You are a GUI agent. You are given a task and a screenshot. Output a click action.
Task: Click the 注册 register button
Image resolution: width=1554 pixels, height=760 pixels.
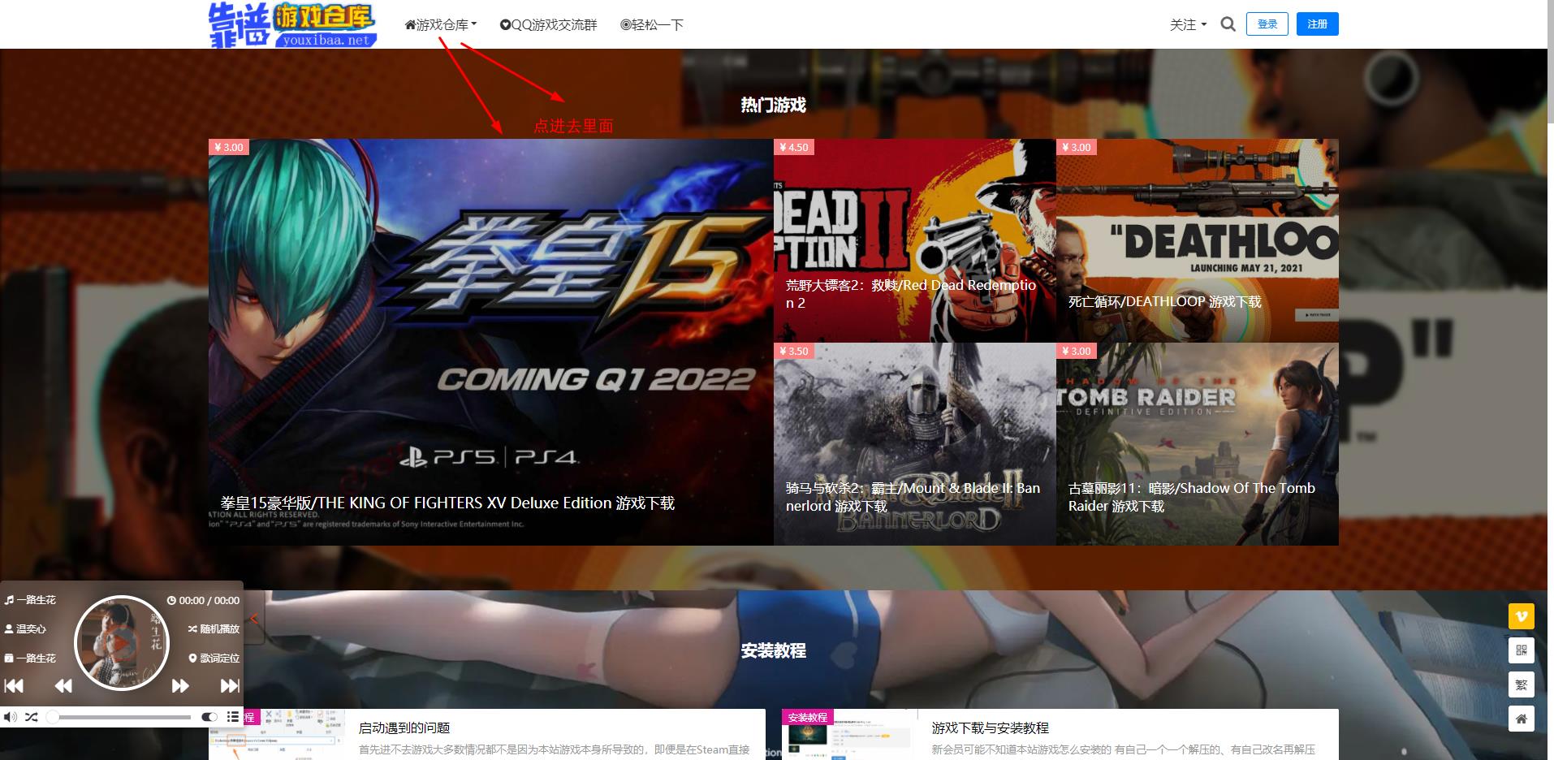tap(1317, 24)
